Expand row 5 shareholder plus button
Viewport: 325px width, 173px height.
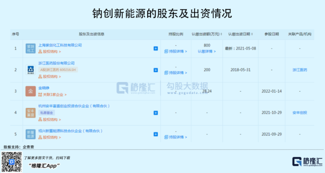[156, 135]
